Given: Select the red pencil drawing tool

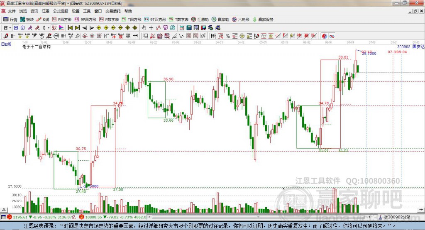Looking at the screenshot, I should pos(5,36).
